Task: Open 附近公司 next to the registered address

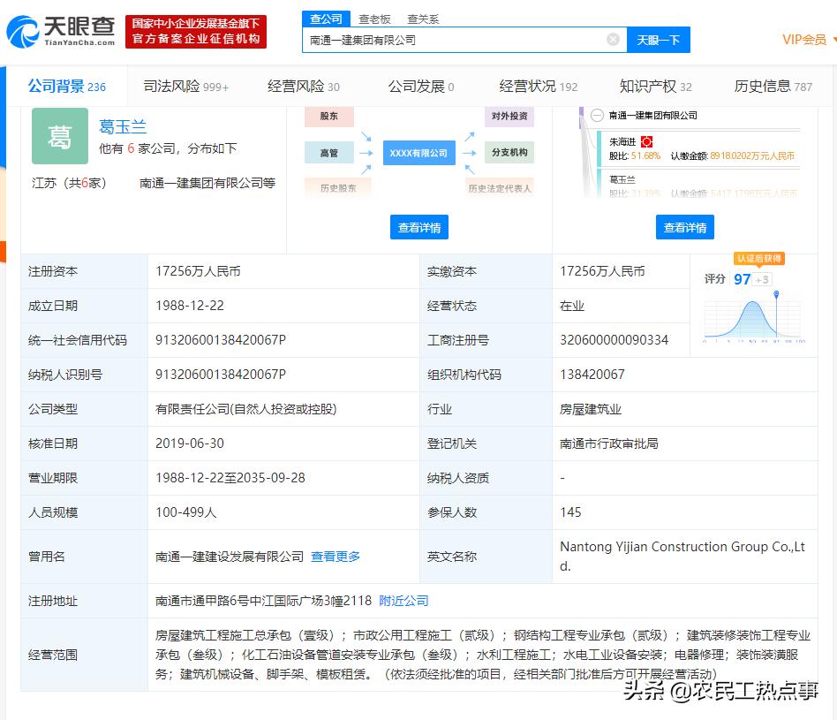Action: point(403,601)
